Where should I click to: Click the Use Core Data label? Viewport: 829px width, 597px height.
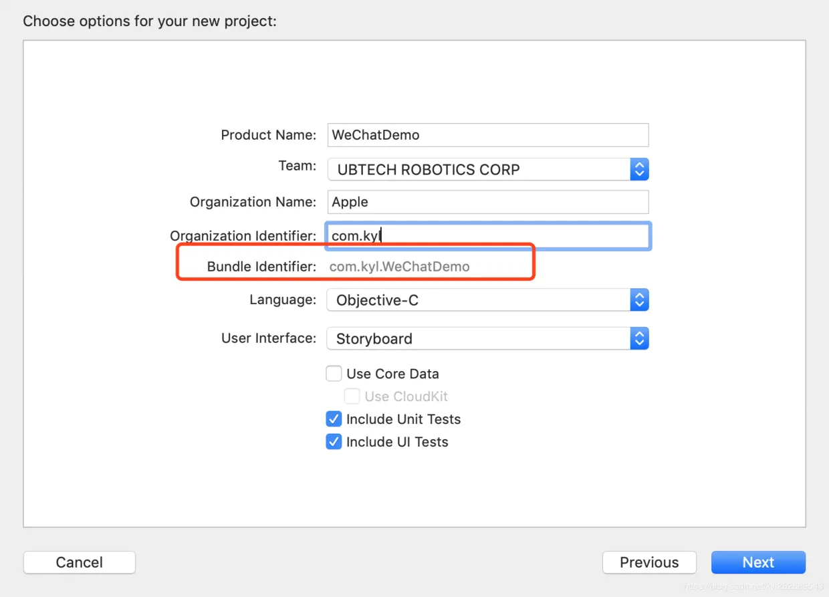392,374
